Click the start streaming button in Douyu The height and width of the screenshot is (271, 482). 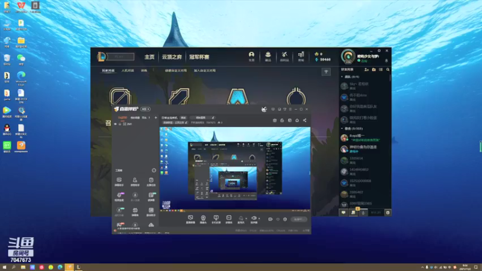[x=298, y=219]
